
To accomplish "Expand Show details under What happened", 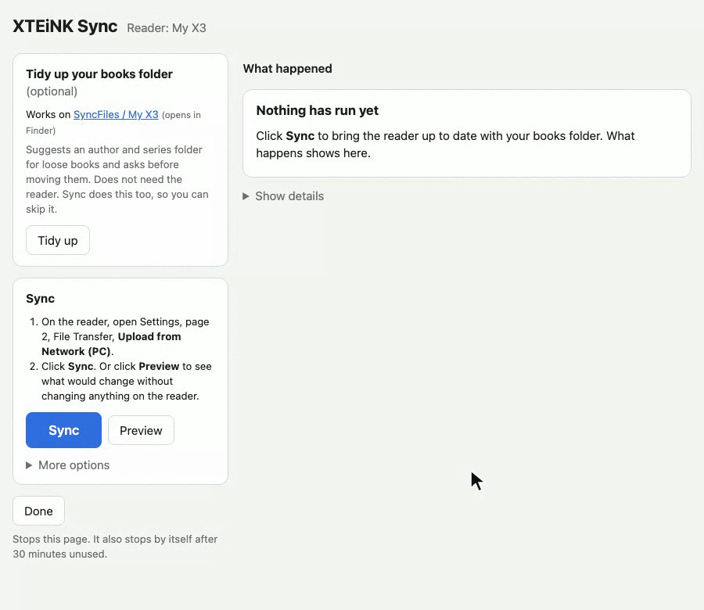I will 283,196.
